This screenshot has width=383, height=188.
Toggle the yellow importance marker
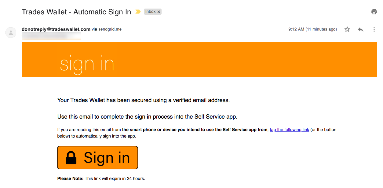[x=138, y=12]
